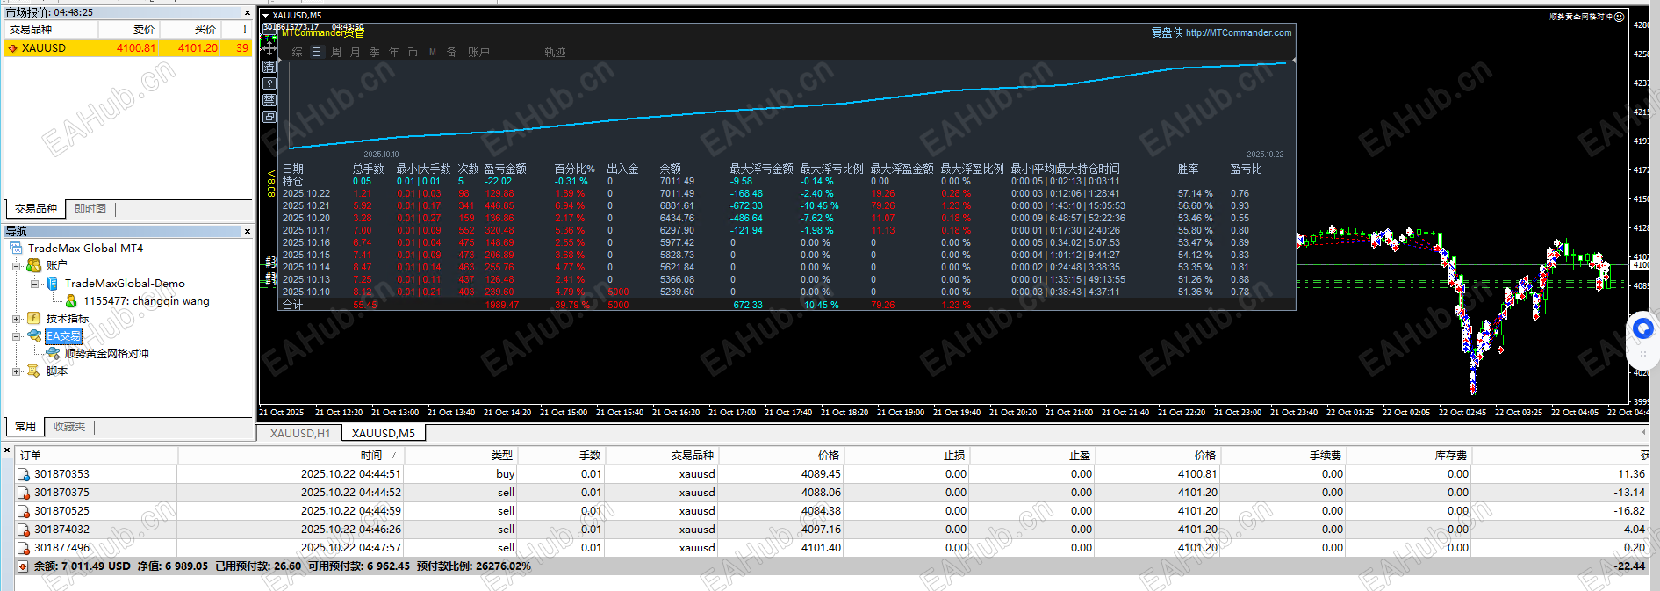Select 周 weekly view in MTCommander

[336, 53]
